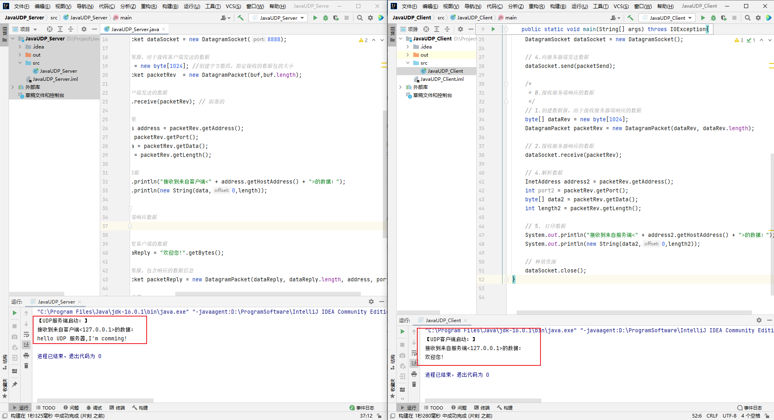Collapse the src folder in the server project tree

tap(20, 63)
